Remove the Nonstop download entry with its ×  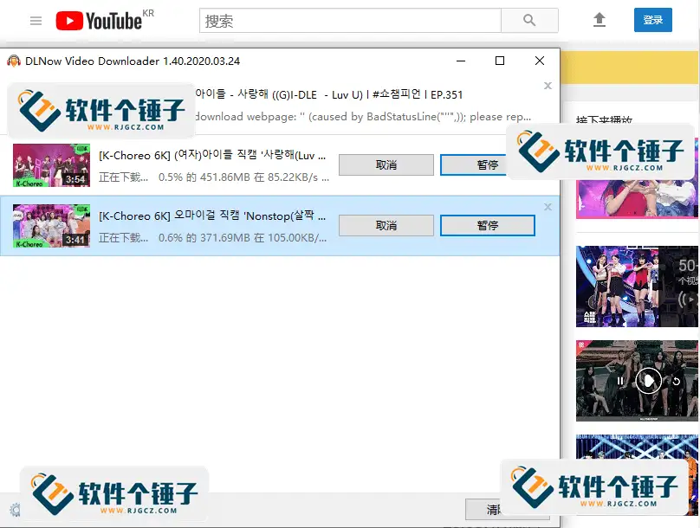click(547, 206)
